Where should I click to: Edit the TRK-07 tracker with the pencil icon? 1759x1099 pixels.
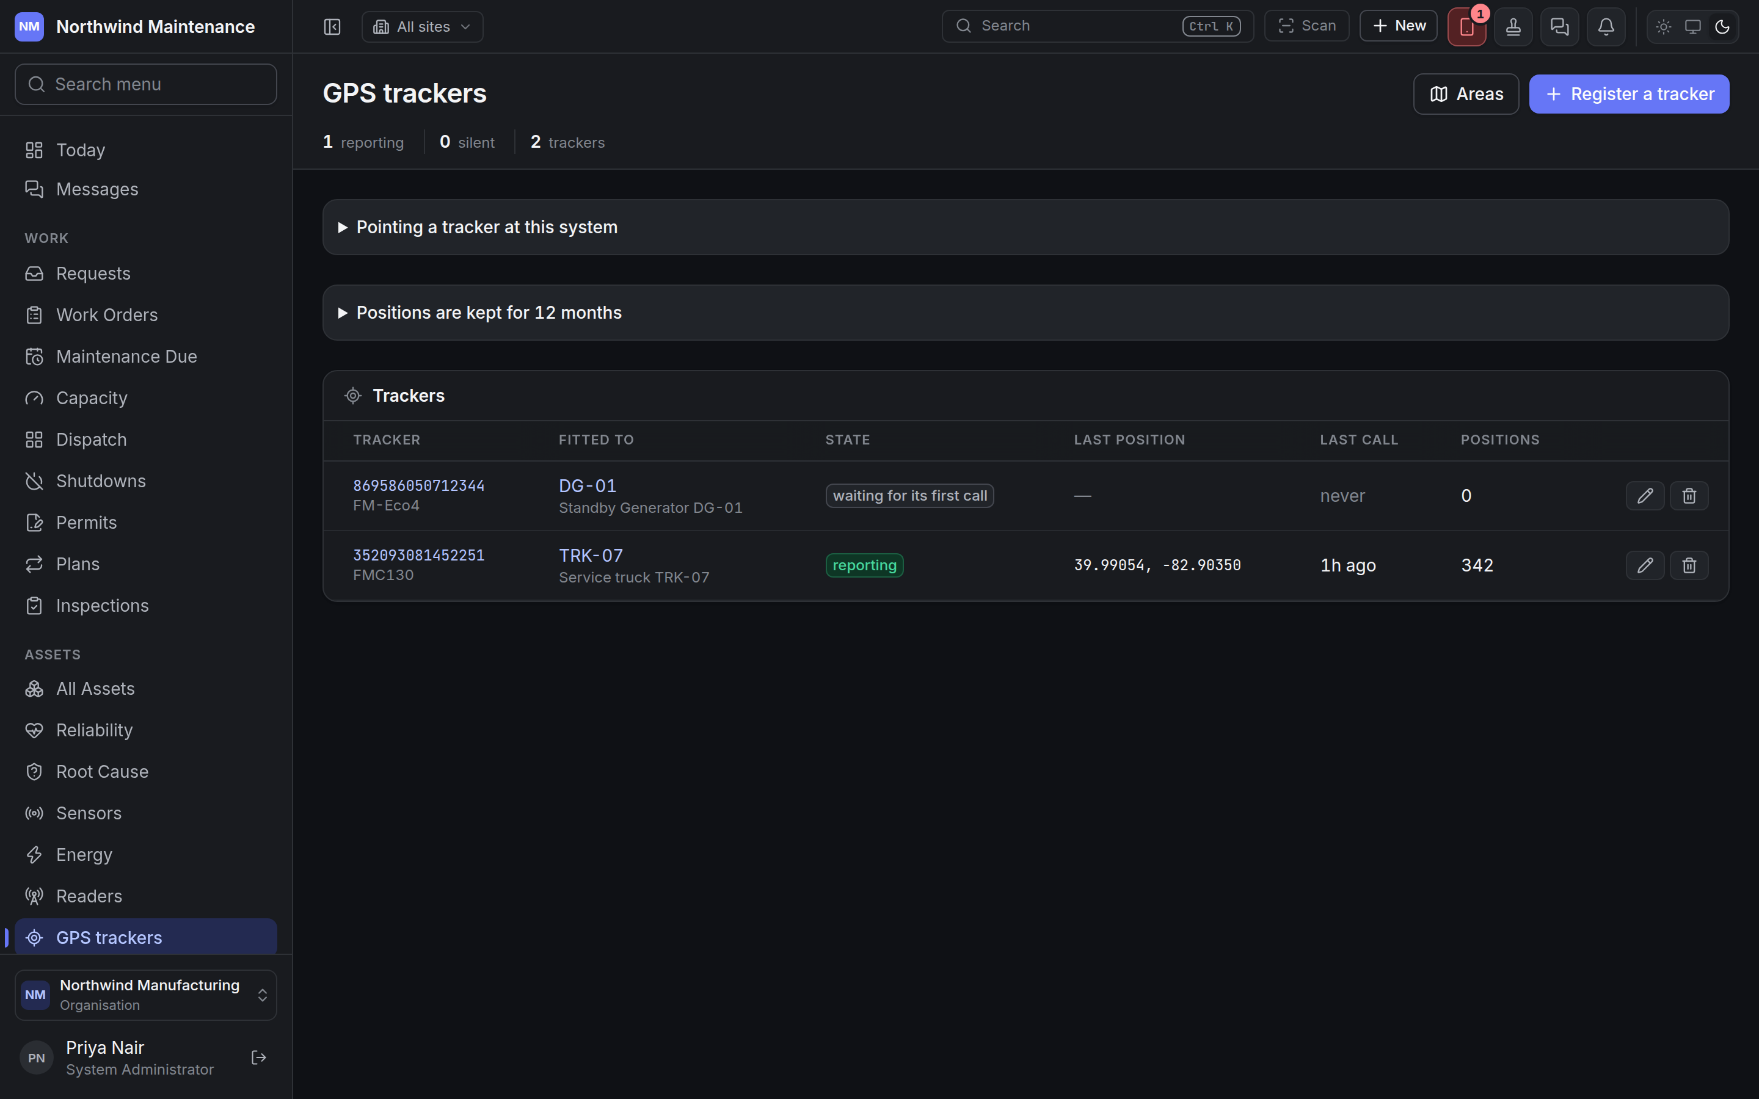(x=1645, y=565)
